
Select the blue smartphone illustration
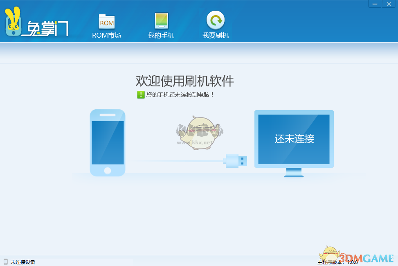107,142
